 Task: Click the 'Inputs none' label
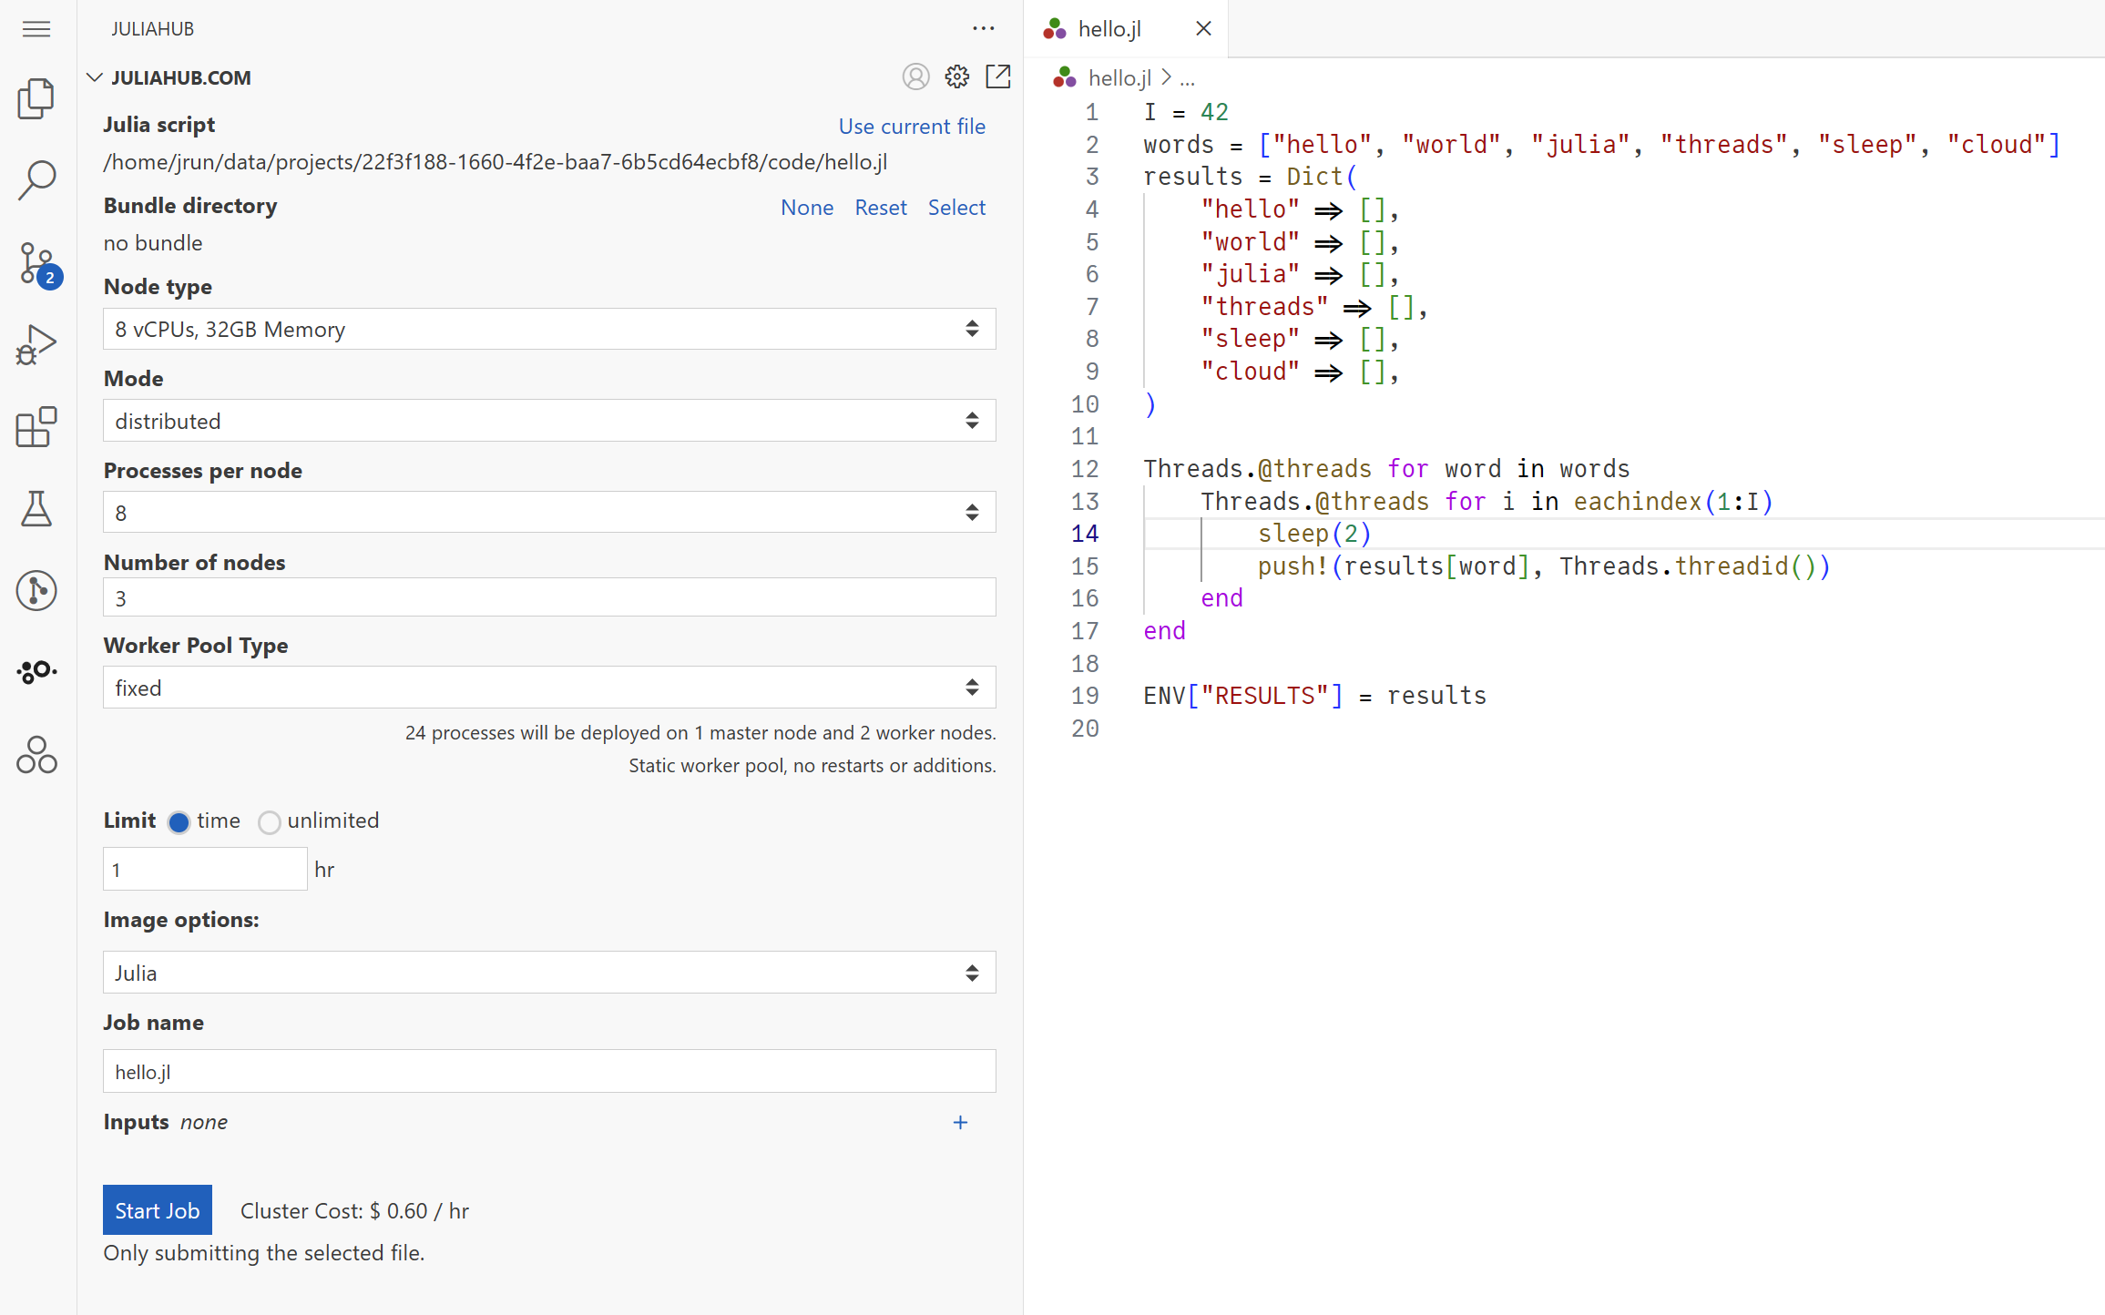click(x=165, y=1122)
